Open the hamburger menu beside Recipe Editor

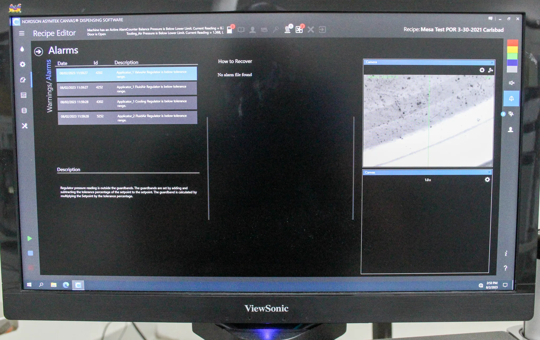tap(22, 33)
